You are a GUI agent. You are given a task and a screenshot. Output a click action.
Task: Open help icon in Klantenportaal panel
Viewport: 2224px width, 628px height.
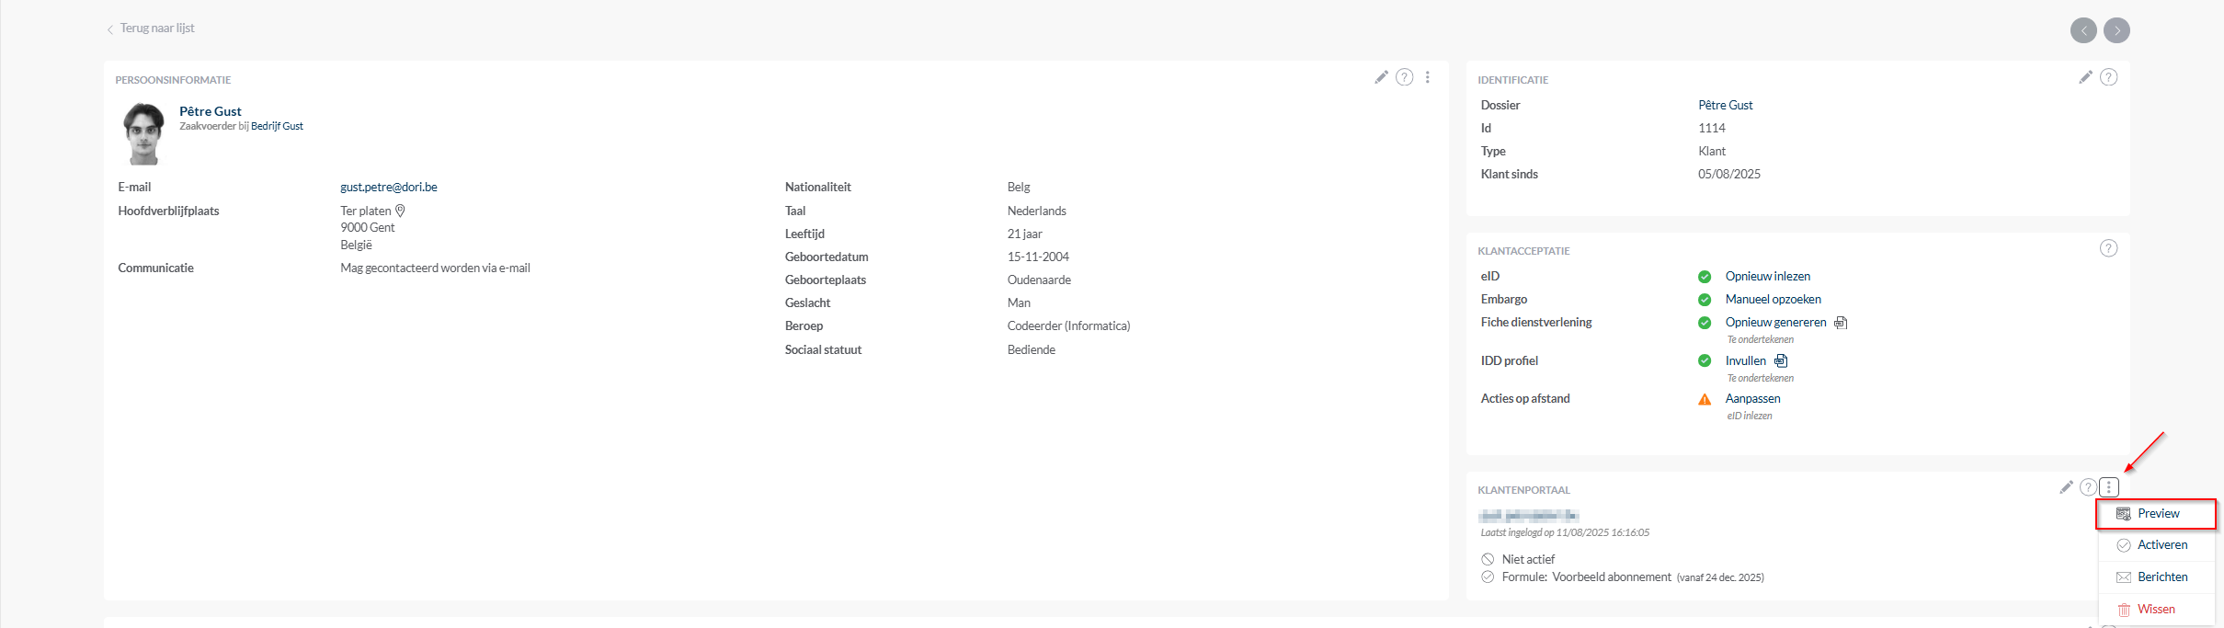(2088, 487)
